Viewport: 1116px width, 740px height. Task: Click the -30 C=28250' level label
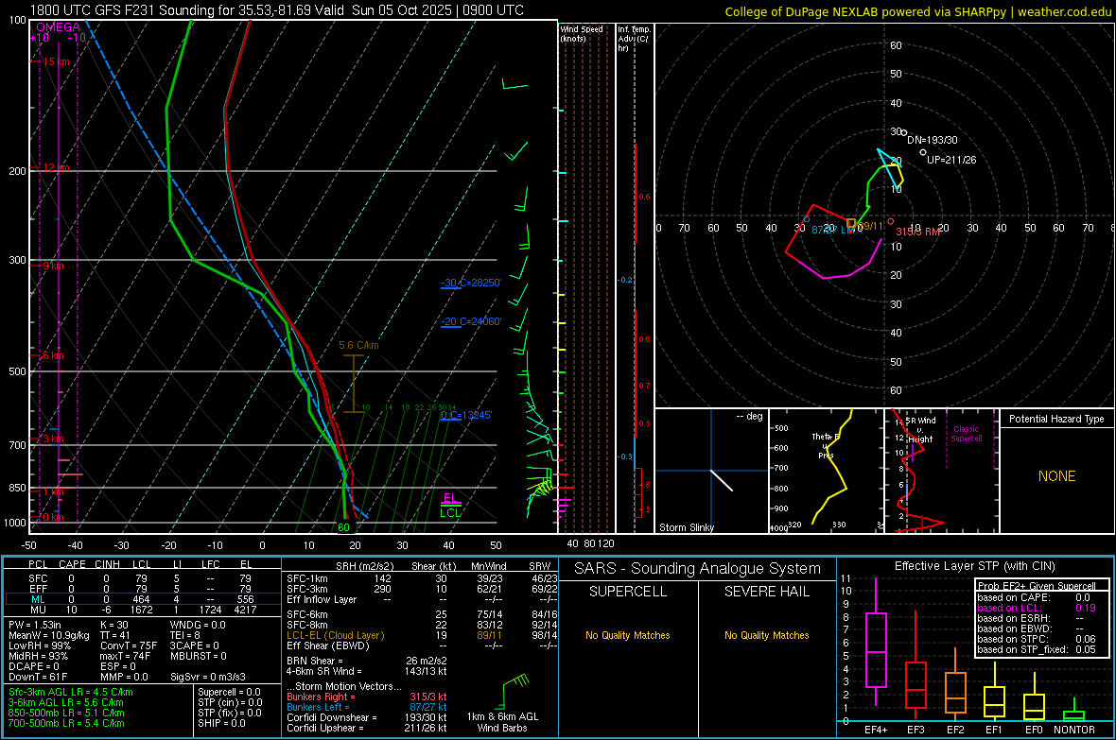(x=471, y=284)
